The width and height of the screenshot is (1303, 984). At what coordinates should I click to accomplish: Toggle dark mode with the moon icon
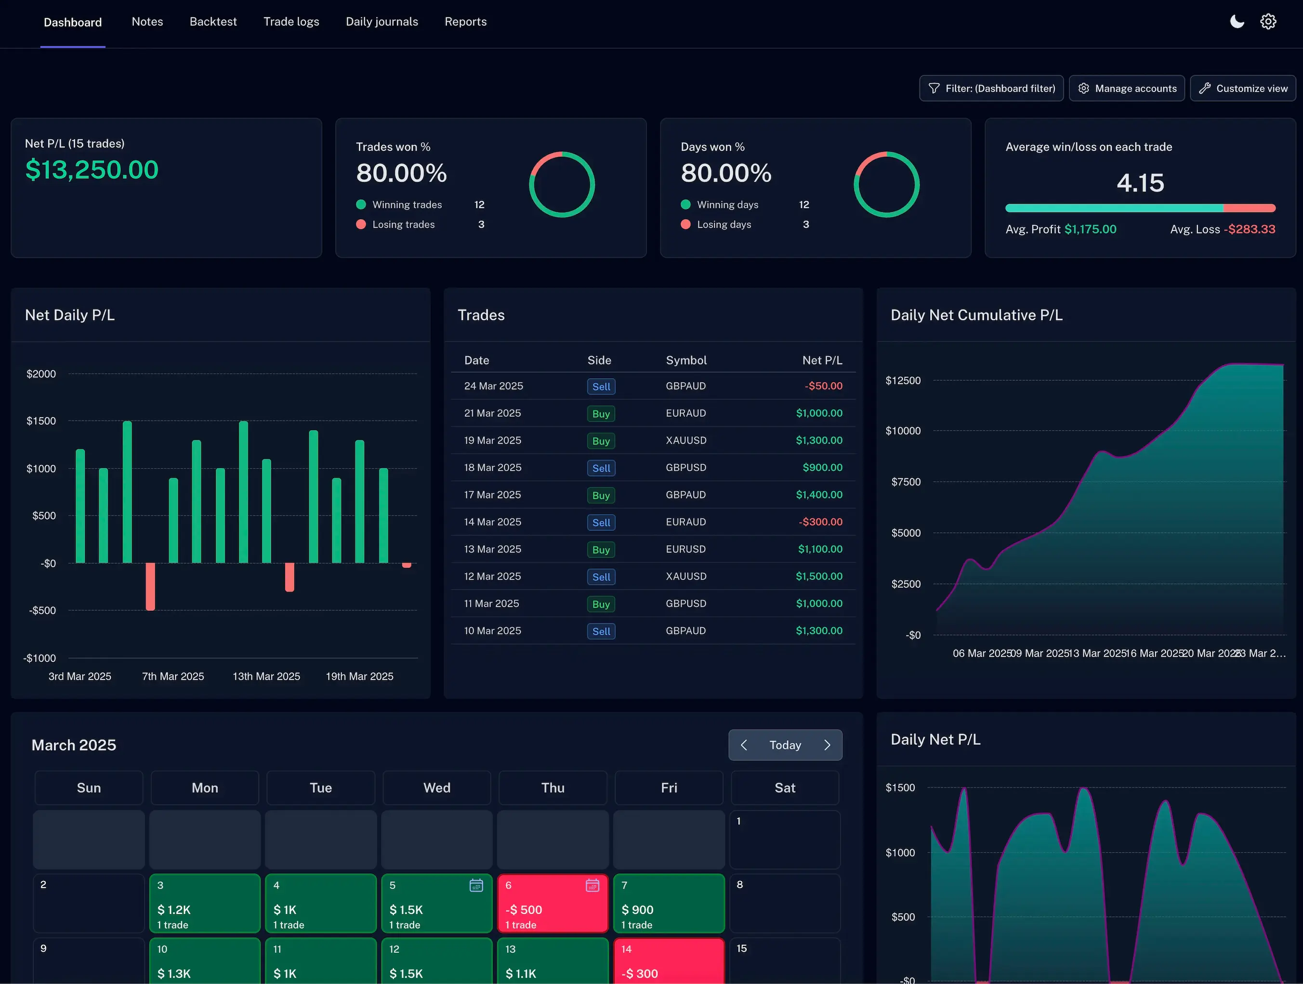pyautogui.click(x=1237, y=21)
